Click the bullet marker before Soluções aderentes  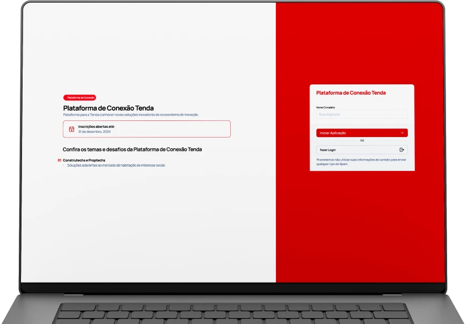64,165
